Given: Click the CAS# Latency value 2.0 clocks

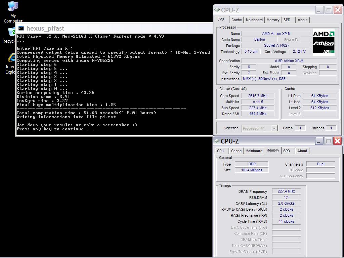Looking at the screenshot, I should click(286, 203).
